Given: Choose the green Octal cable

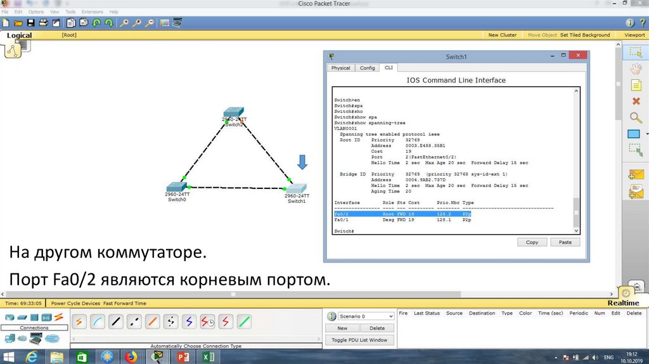Looking at the screenshot, I should (x=244, y=322).
